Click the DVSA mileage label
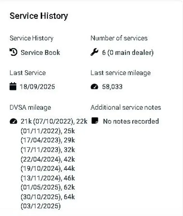Image resolution: width=183 pixels, height=216 pixels. click(x=30, y=108)
